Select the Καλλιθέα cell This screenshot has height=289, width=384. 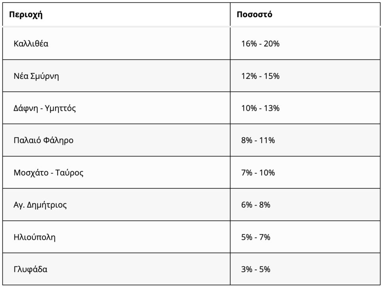[x=31, y=44]
